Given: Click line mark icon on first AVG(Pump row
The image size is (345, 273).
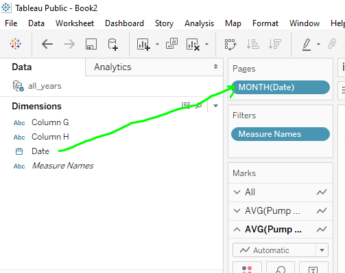Looking at the screenshot, I should pos(322,210).
